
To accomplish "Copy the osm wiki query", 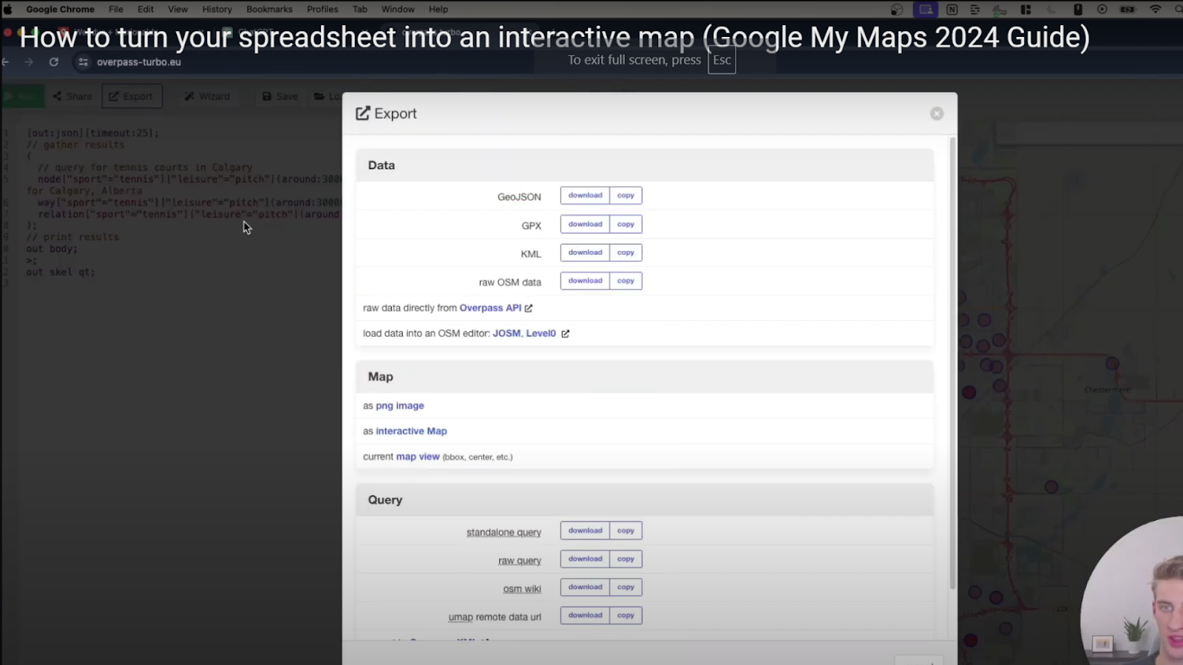I will coord(626,587).
